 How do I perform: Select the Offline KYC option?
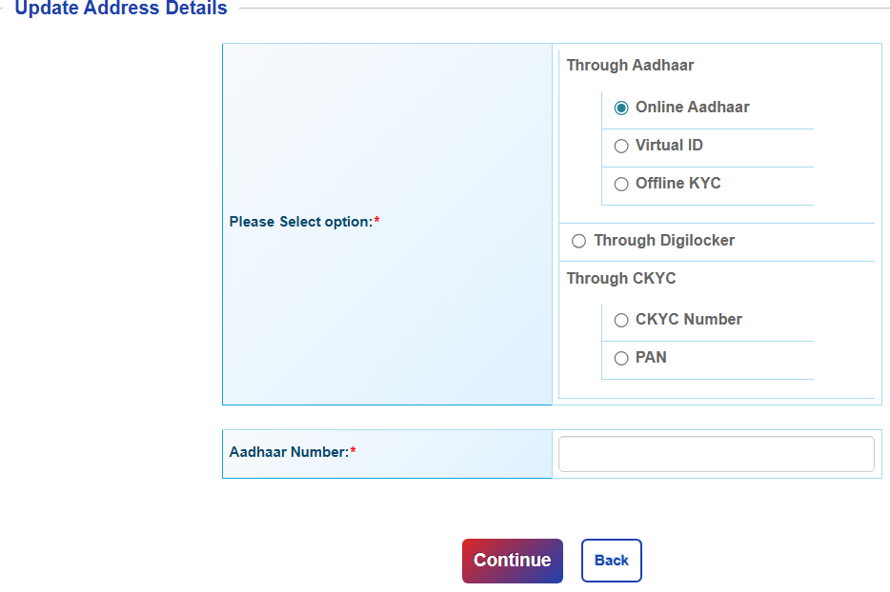(620, 184)
